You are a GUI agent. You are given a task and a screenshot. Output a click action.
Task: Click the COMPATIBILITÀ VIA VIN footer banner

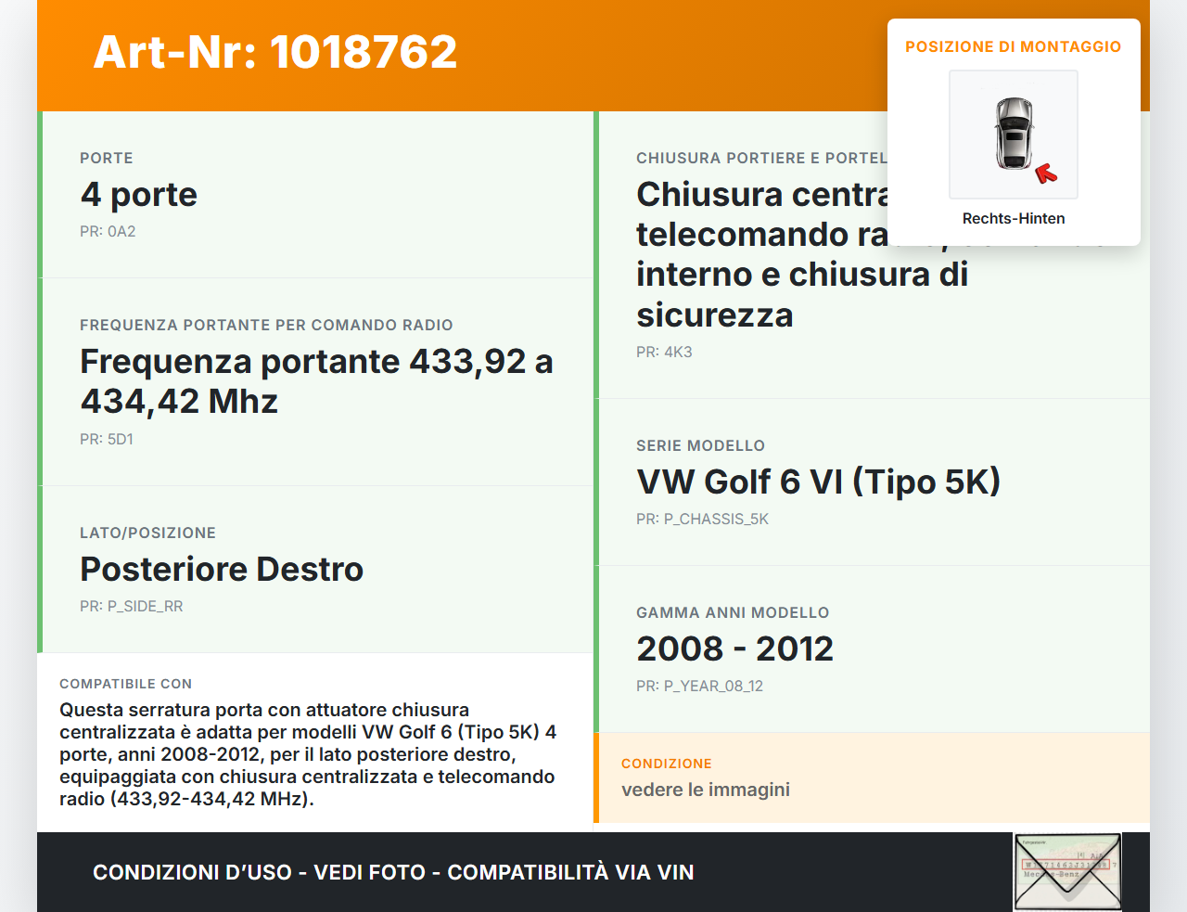393,872
